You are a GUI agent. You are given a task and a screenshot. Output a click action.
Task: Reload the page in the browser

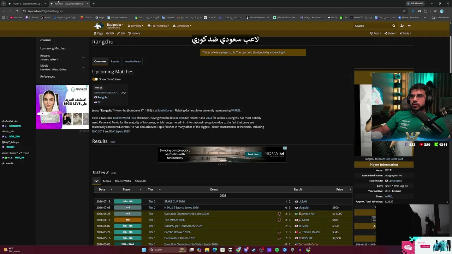pos(17,11)
